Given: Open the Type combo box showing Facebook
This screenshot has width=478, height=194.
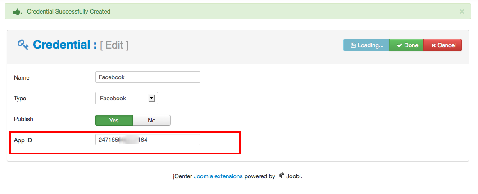Looking at the screenshot, I should tap(127, 99).
